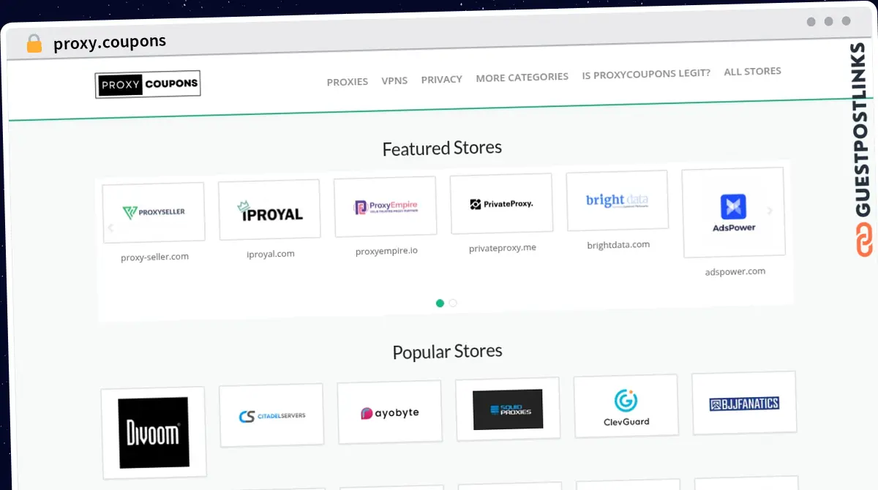Open the ClevGuard popular store
This screenshot has width=878, height=490.
[x=626, y=406]
